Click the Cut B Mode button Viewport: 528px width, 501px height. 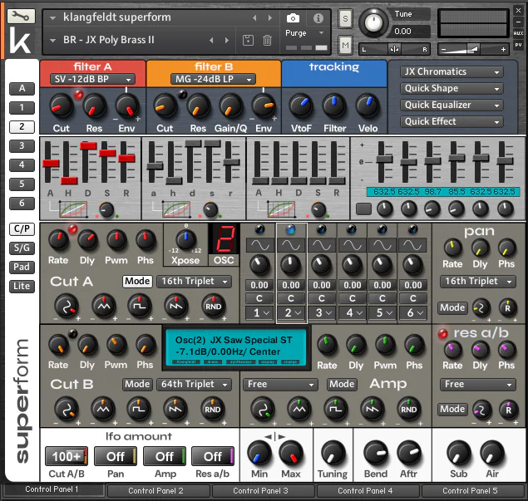click(137, 384)
